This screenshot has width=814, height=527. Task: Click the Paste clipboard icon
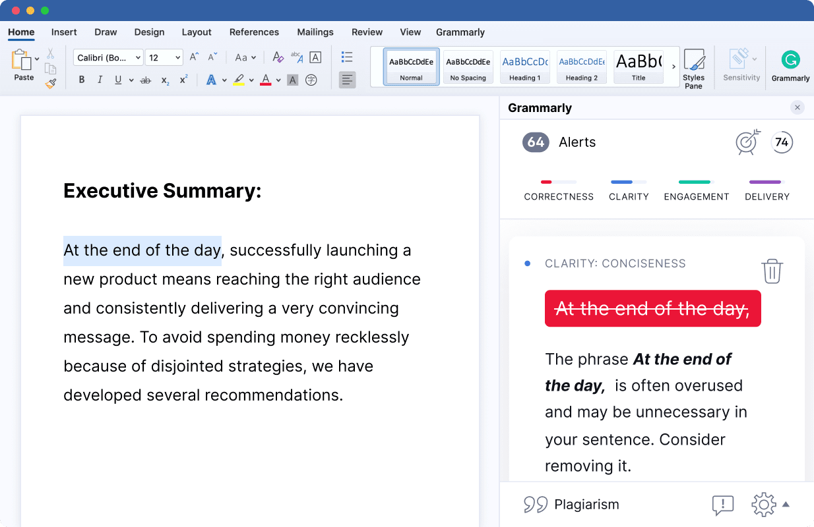coord(22,60)
